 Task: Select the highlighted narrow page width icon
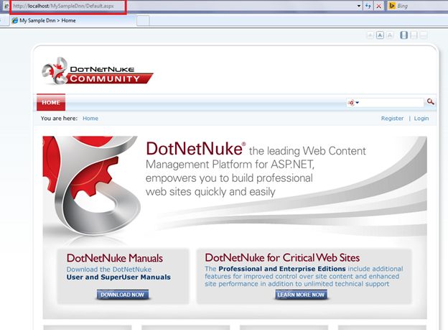coord(403,35)
